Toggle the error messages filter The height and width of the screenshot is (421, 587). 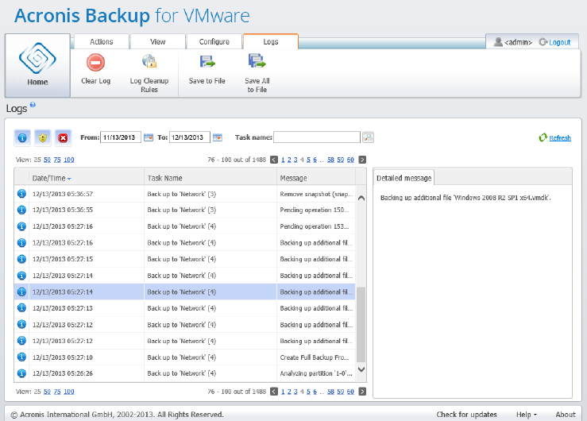click(63, 137)
